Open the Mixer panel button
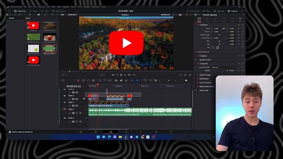This screenshot has width=283, height=159. (207, 11)
